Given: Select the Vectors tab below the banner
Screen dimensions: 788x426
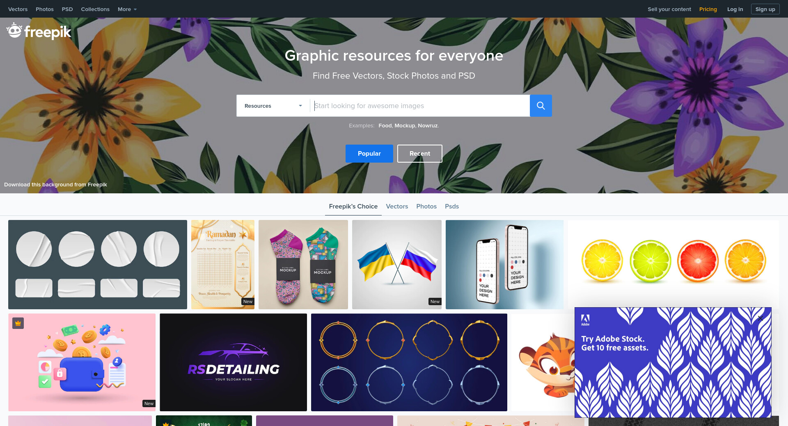Looking at the screenshot, I should point(397,206).
